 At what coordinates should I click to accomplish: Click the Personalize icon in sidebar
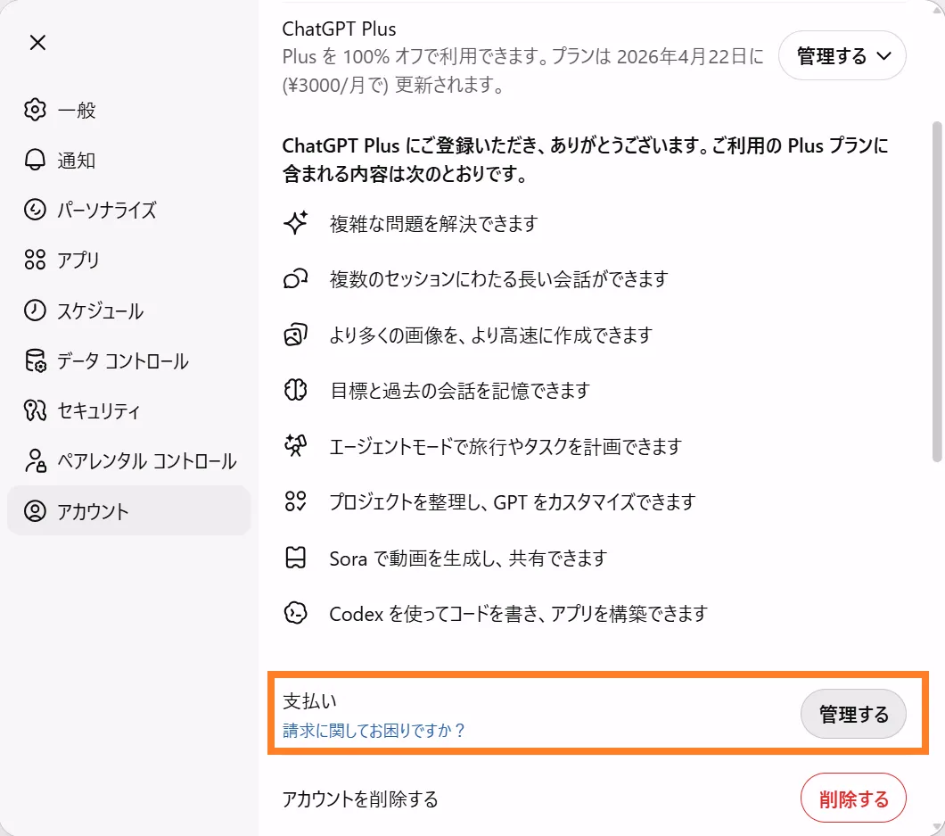click(x=35, y=211)
